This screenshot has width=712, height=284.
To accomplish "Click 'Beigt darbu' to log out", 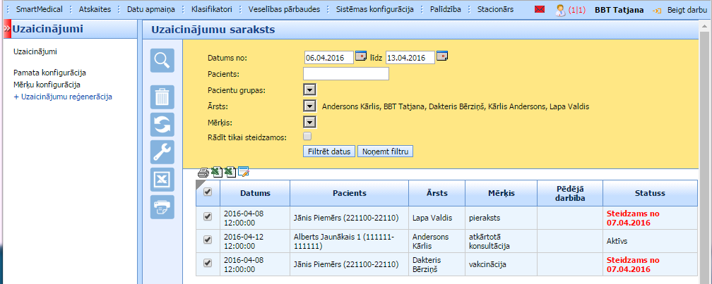I will pyautogui.click(x=685, y=11).
